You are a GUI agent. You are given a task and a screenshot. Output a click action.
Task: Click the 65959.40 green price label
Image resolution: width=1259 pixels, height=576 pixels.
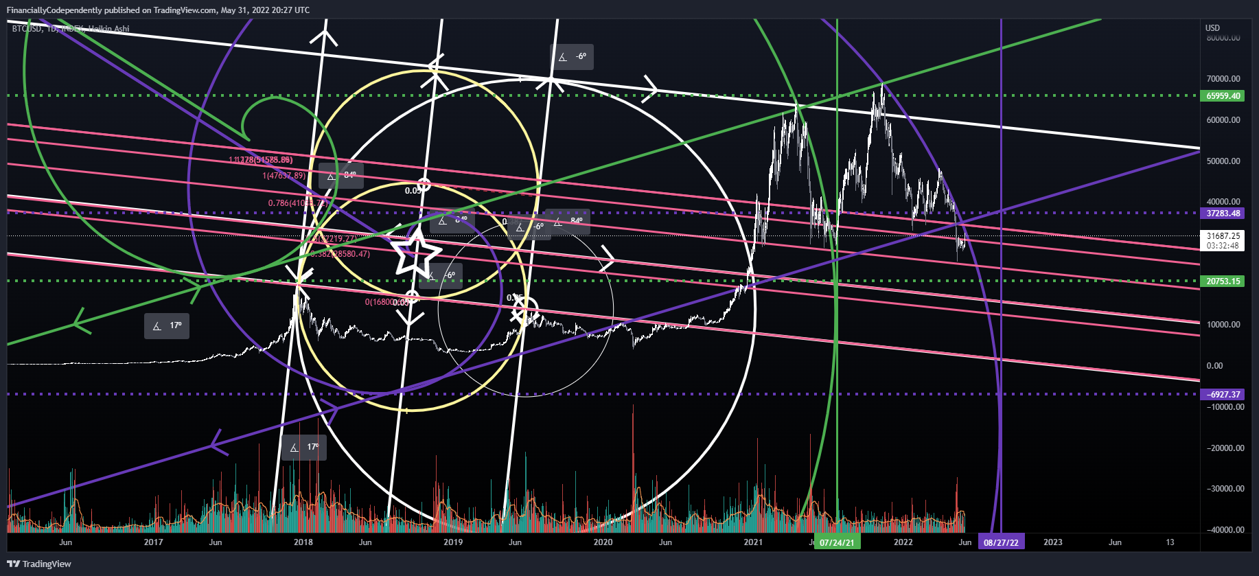coord(1223,96)
